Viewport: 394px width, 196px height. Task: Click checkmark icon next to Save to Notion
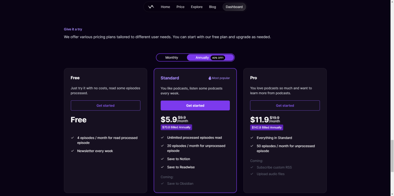(162, 159)
